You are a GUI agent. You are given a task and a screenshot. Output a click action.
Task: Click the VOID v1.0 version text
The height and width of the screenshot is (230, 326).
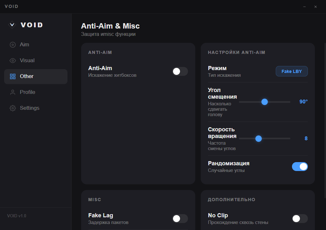coord(17,216)
